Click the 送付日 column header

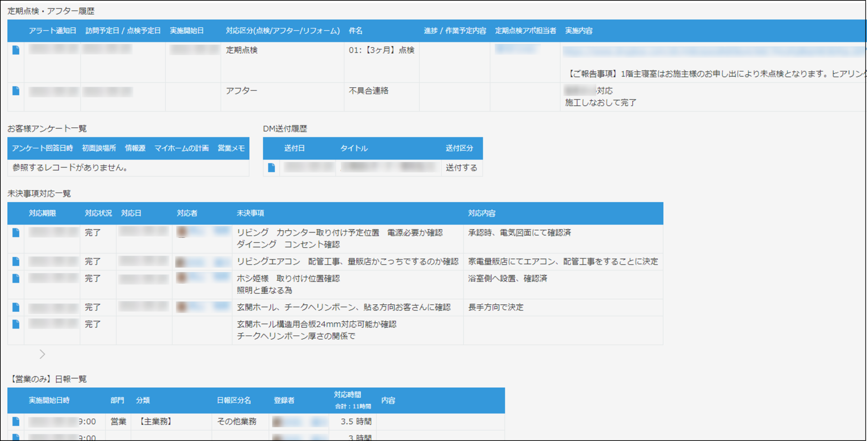[294, 148]
